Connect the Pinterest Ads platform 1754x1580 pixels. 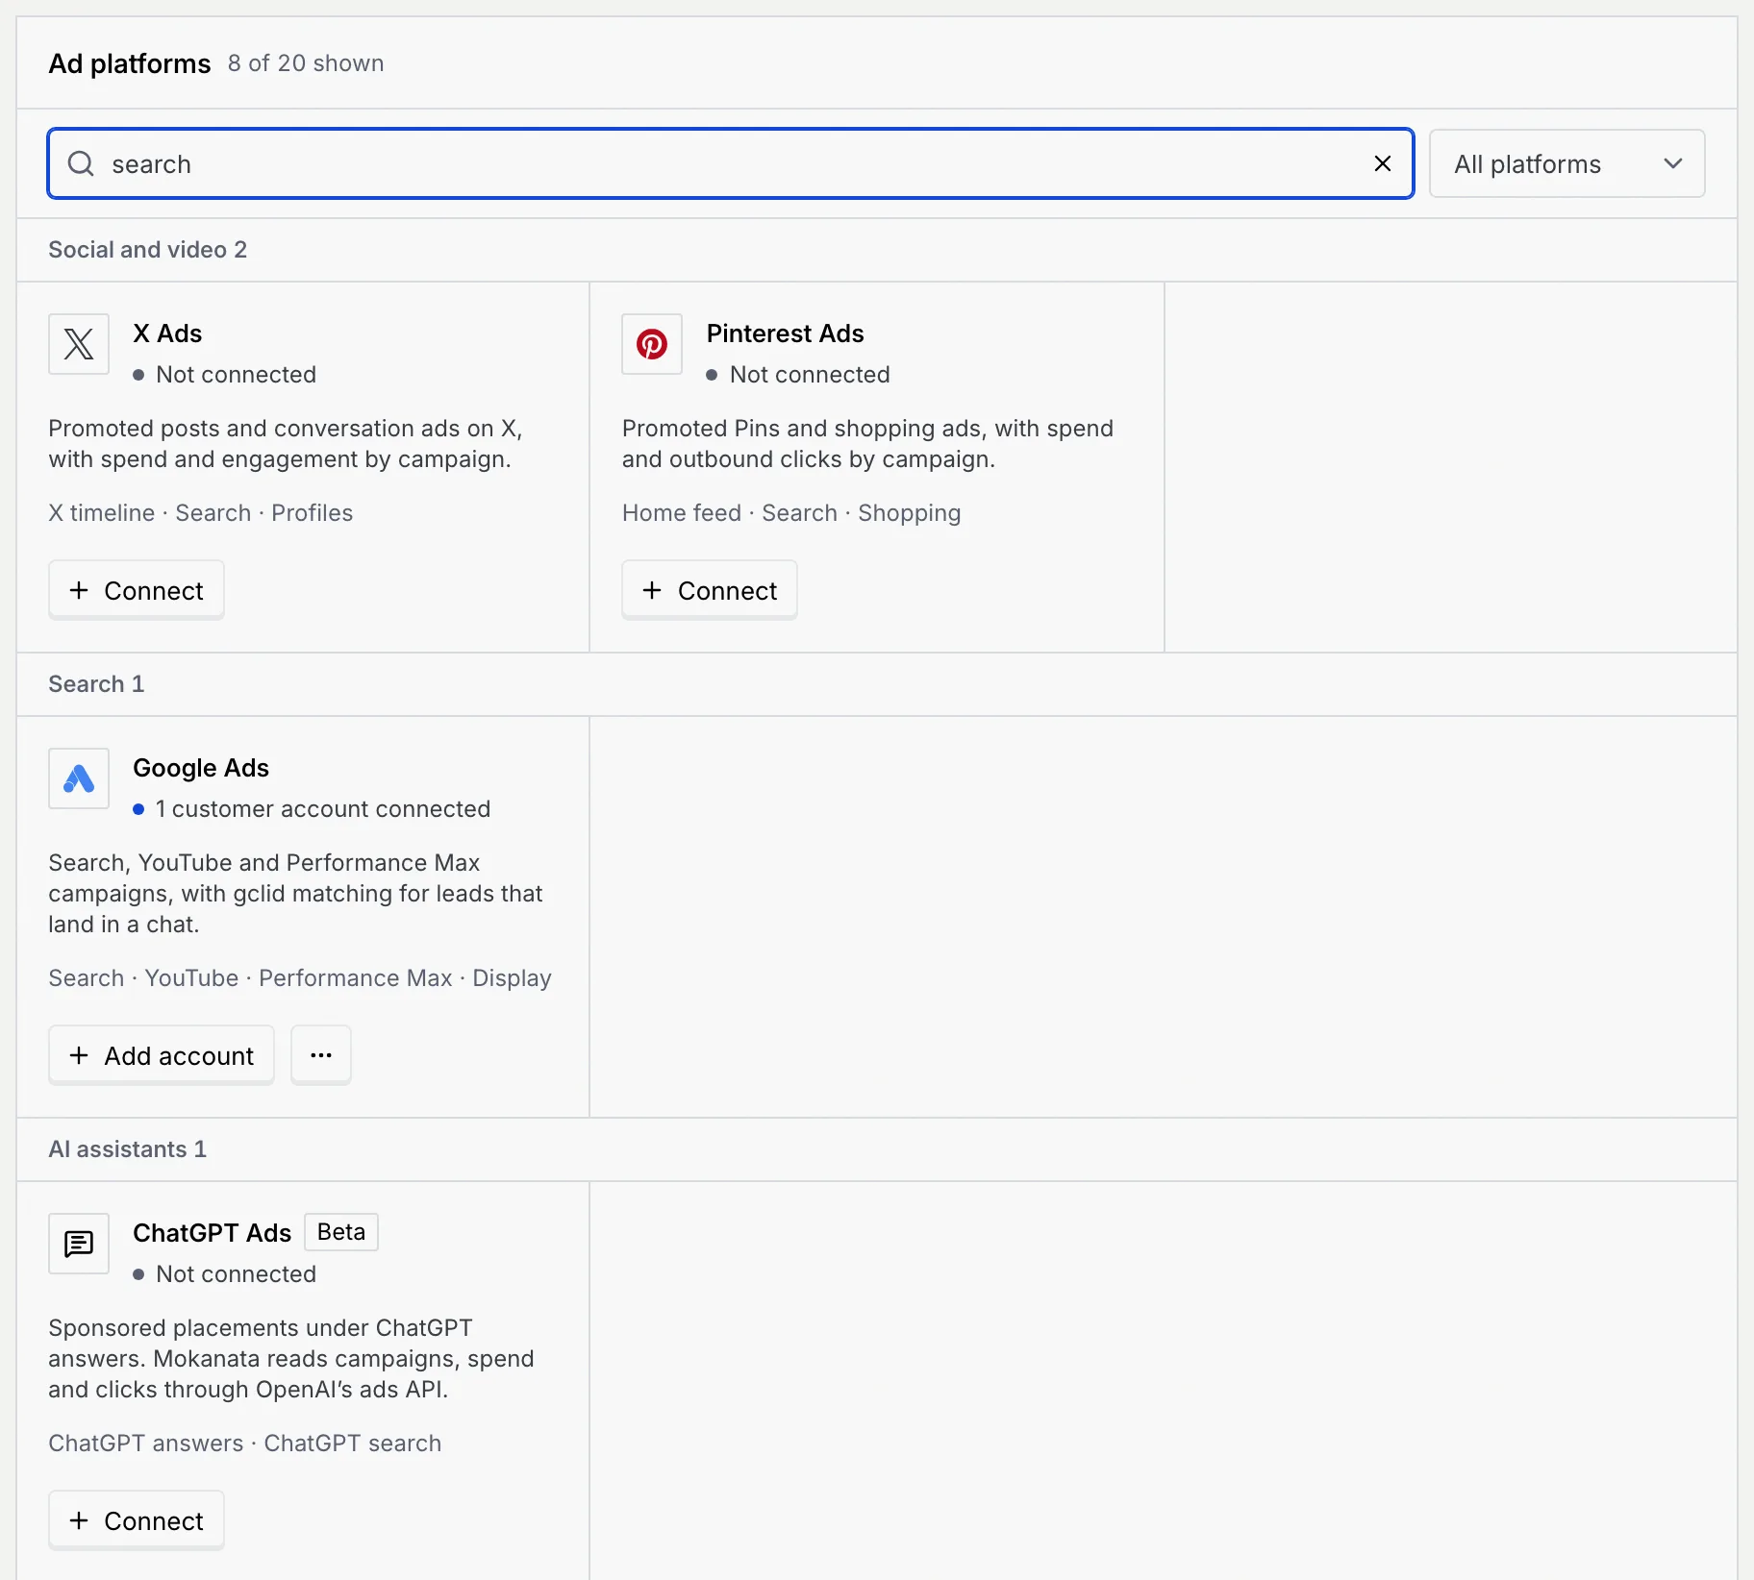pos(710,590)
